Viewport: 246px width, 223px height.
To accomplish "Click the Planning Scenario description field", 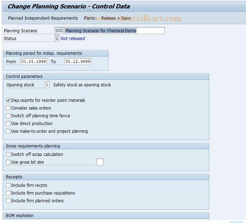I will click(115, 31).
